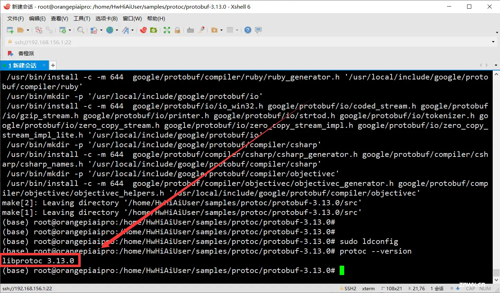Open the 香橙派 quick link
Image resolution: width=500 pixels, height=293 pixels.
tap(26, 54)
